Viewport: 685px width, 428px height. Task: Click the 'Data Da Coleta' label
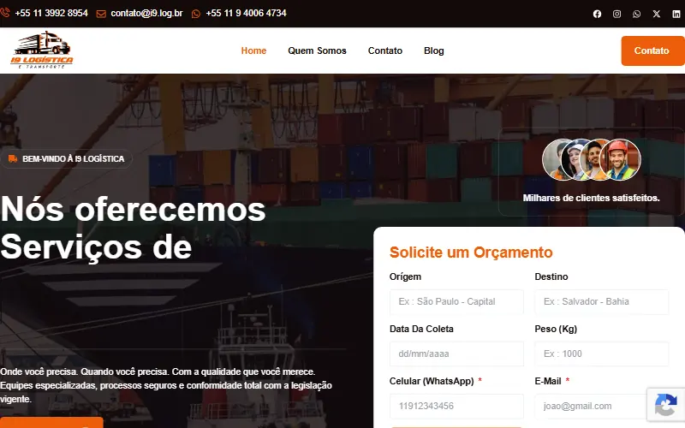point(421,329)
